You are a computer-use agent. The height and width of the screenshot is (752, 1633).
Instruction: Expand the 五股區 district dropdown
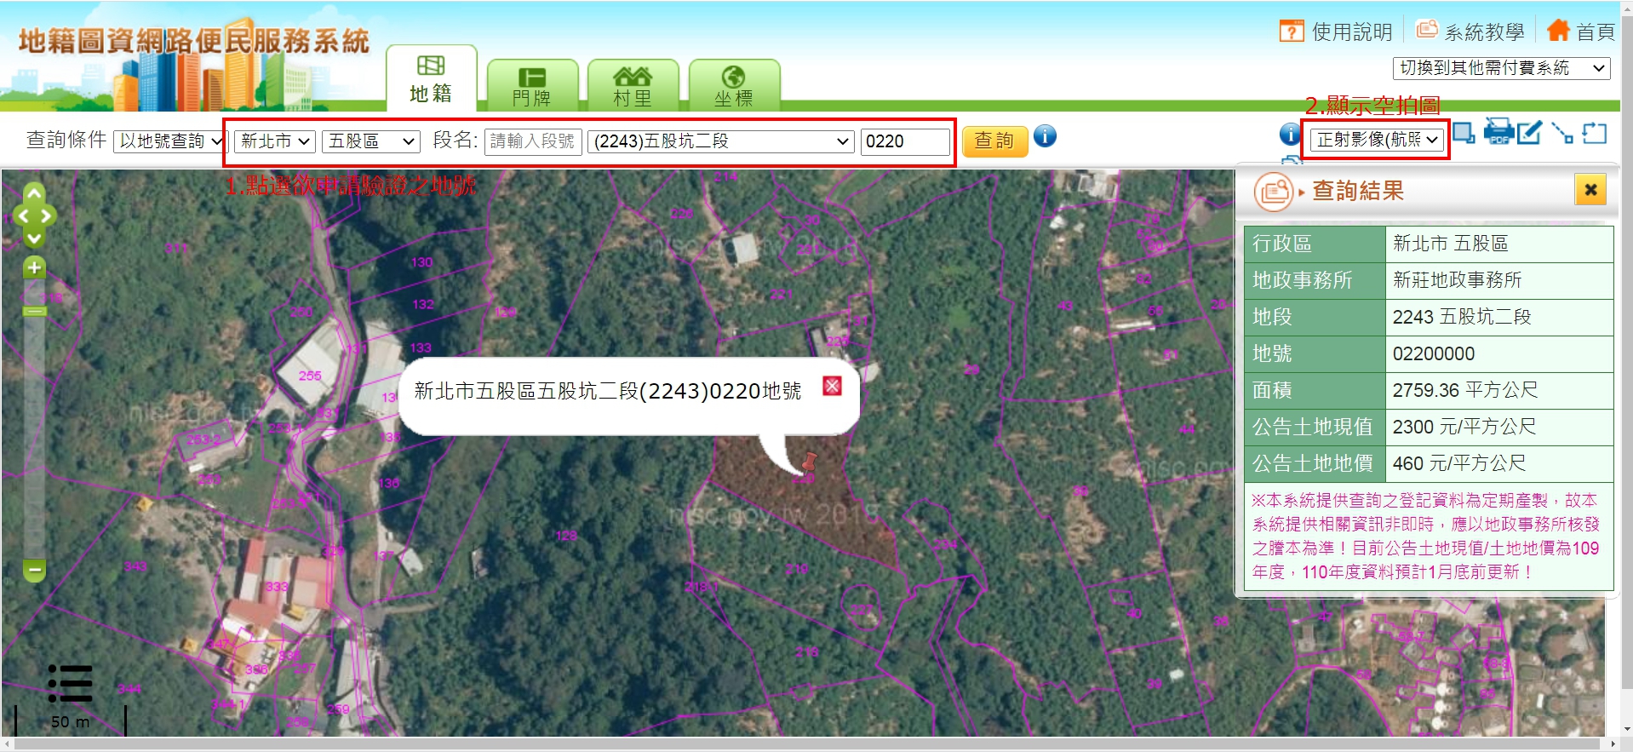coord(371,141)
